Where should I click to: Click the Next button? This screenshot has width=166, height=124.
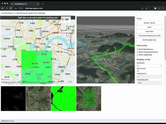point(149,27)
